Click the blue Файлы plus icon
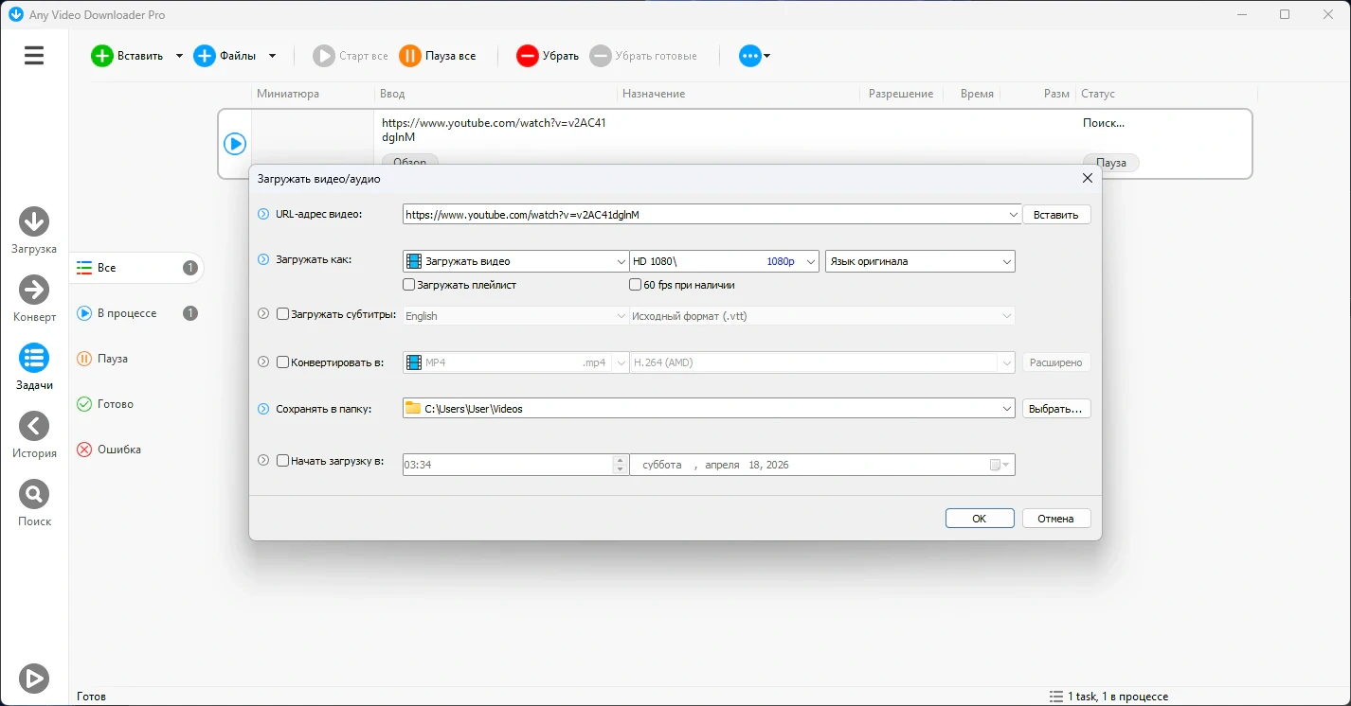 tap(205, 56)
